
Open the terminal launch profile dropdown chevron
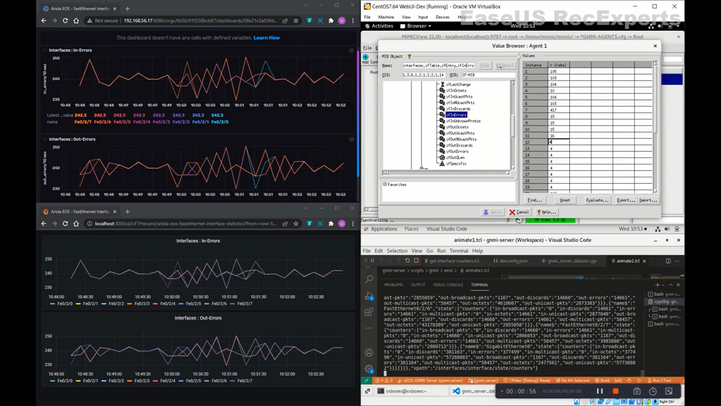[663, 285]
